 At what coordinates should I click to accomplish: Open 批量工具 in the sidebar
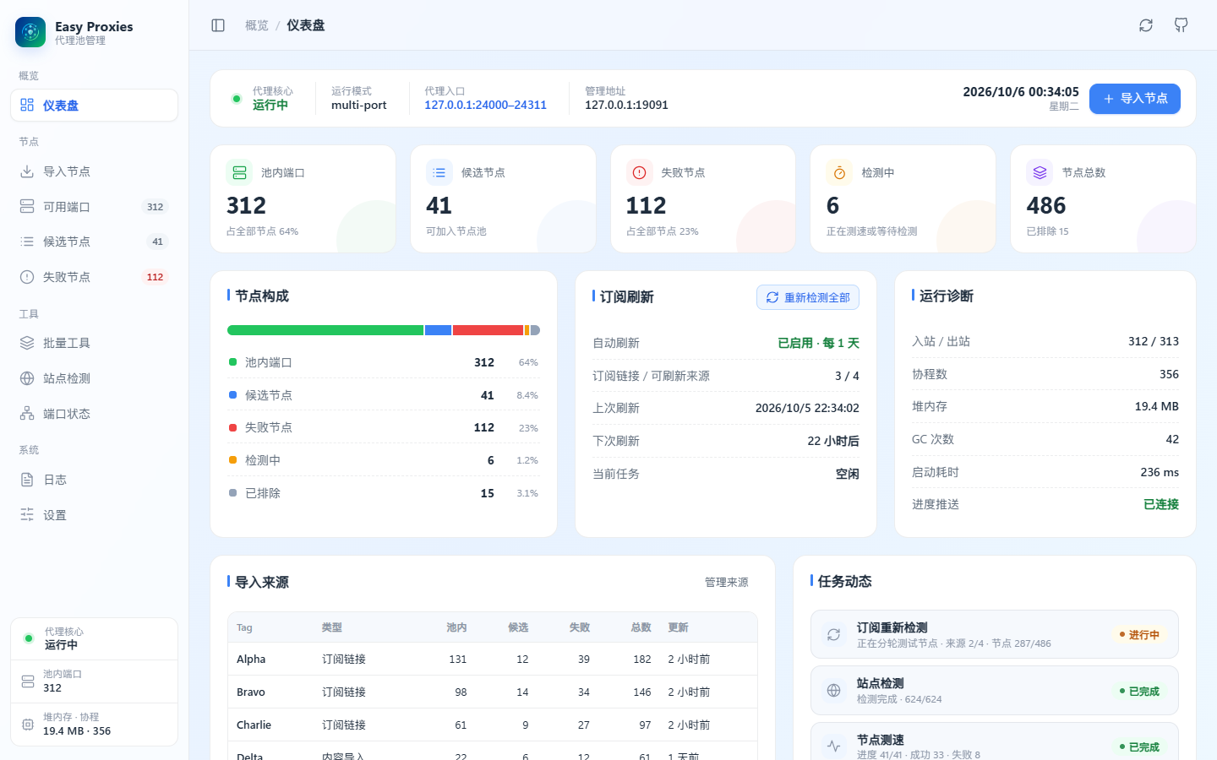pyautogui.click(x=94, y=343)
